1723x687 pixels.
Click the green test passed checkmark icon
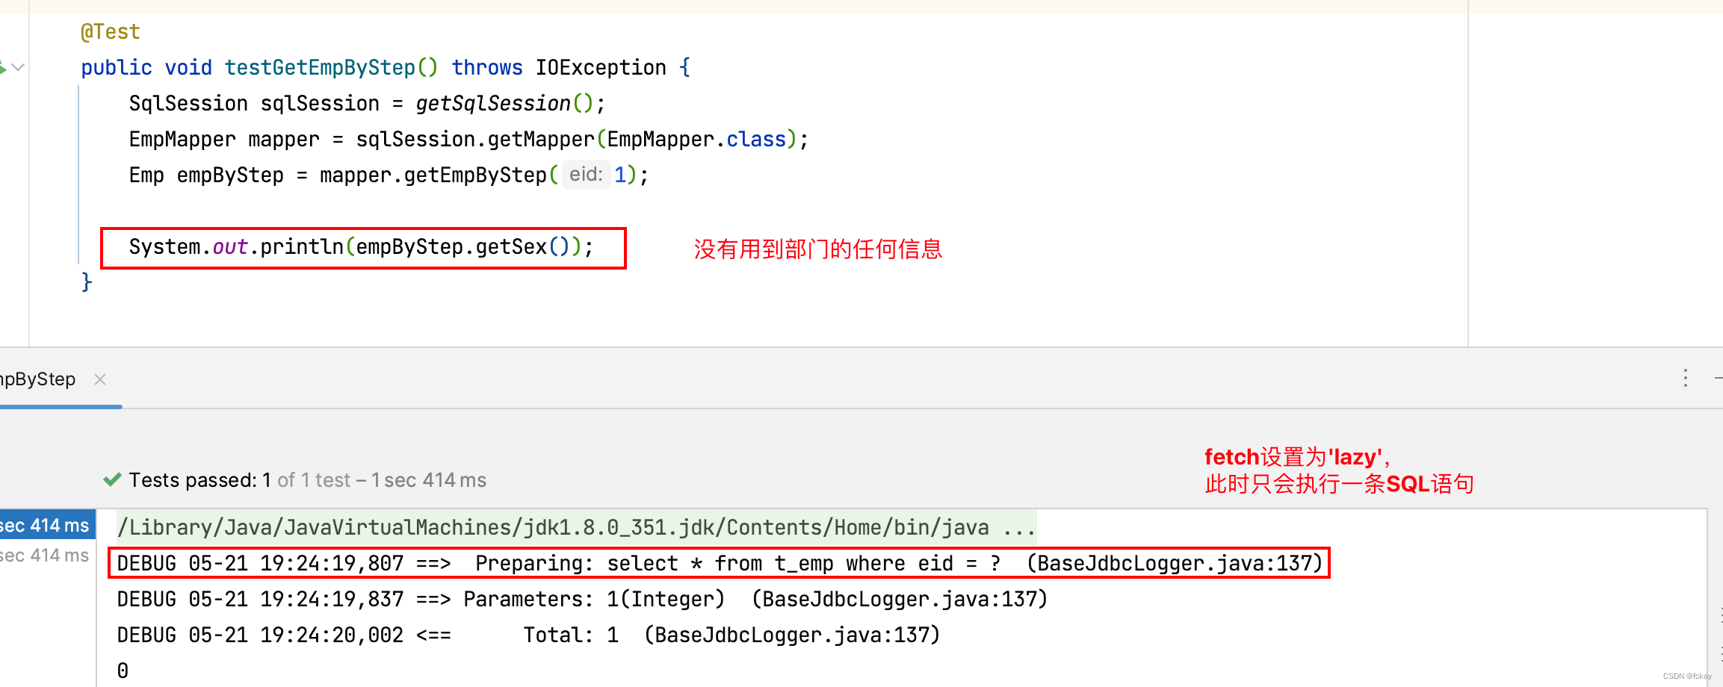pos(112,479)
